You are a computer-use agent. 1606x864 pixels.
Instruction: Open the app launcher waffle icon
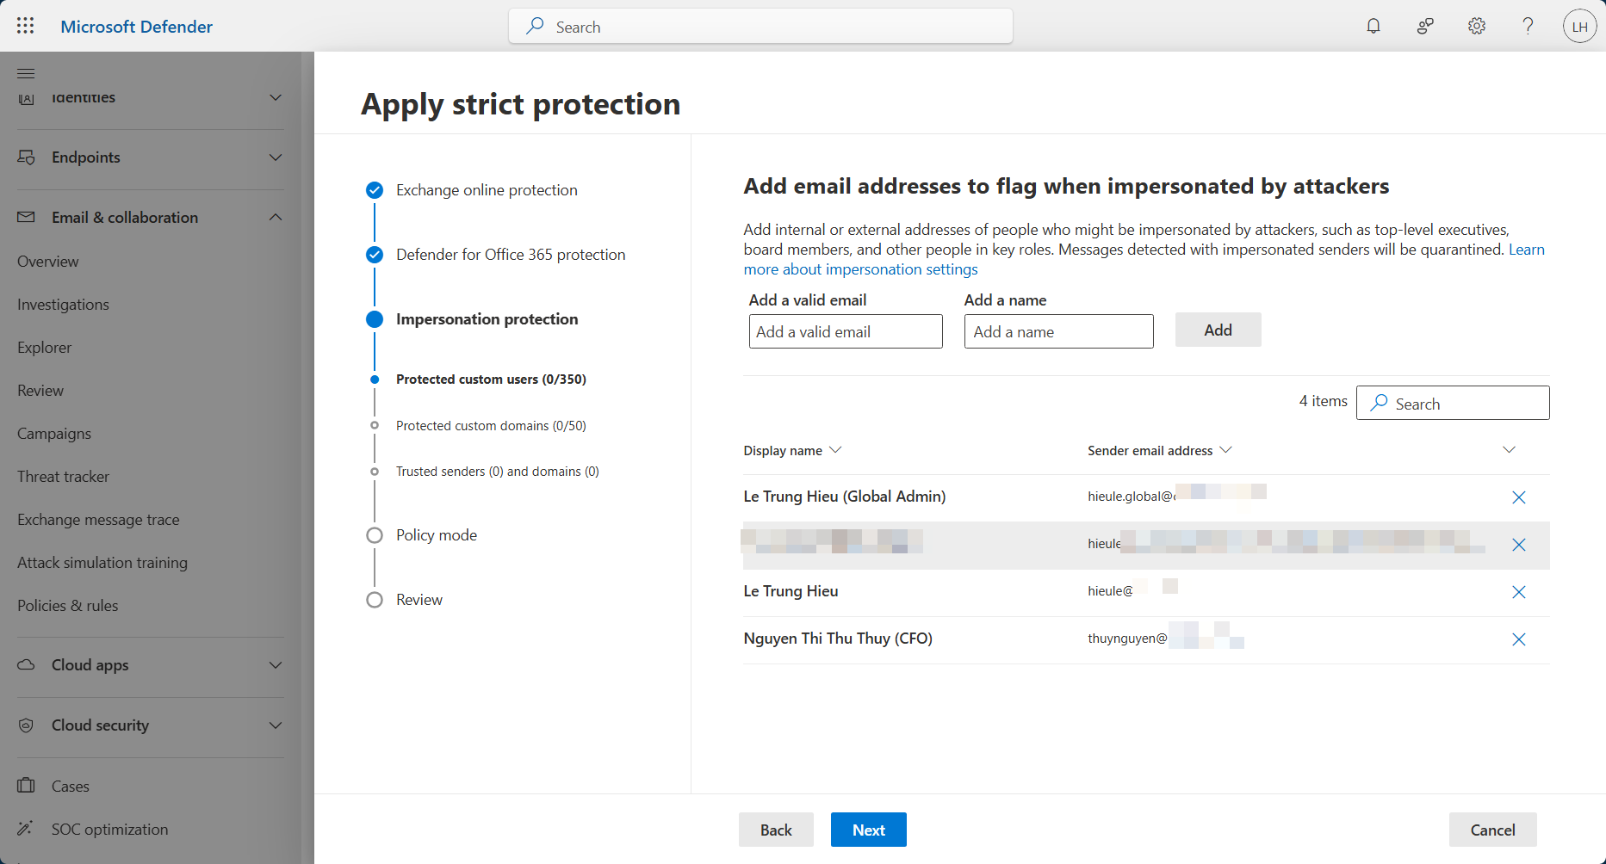click(x=26, y=26)
